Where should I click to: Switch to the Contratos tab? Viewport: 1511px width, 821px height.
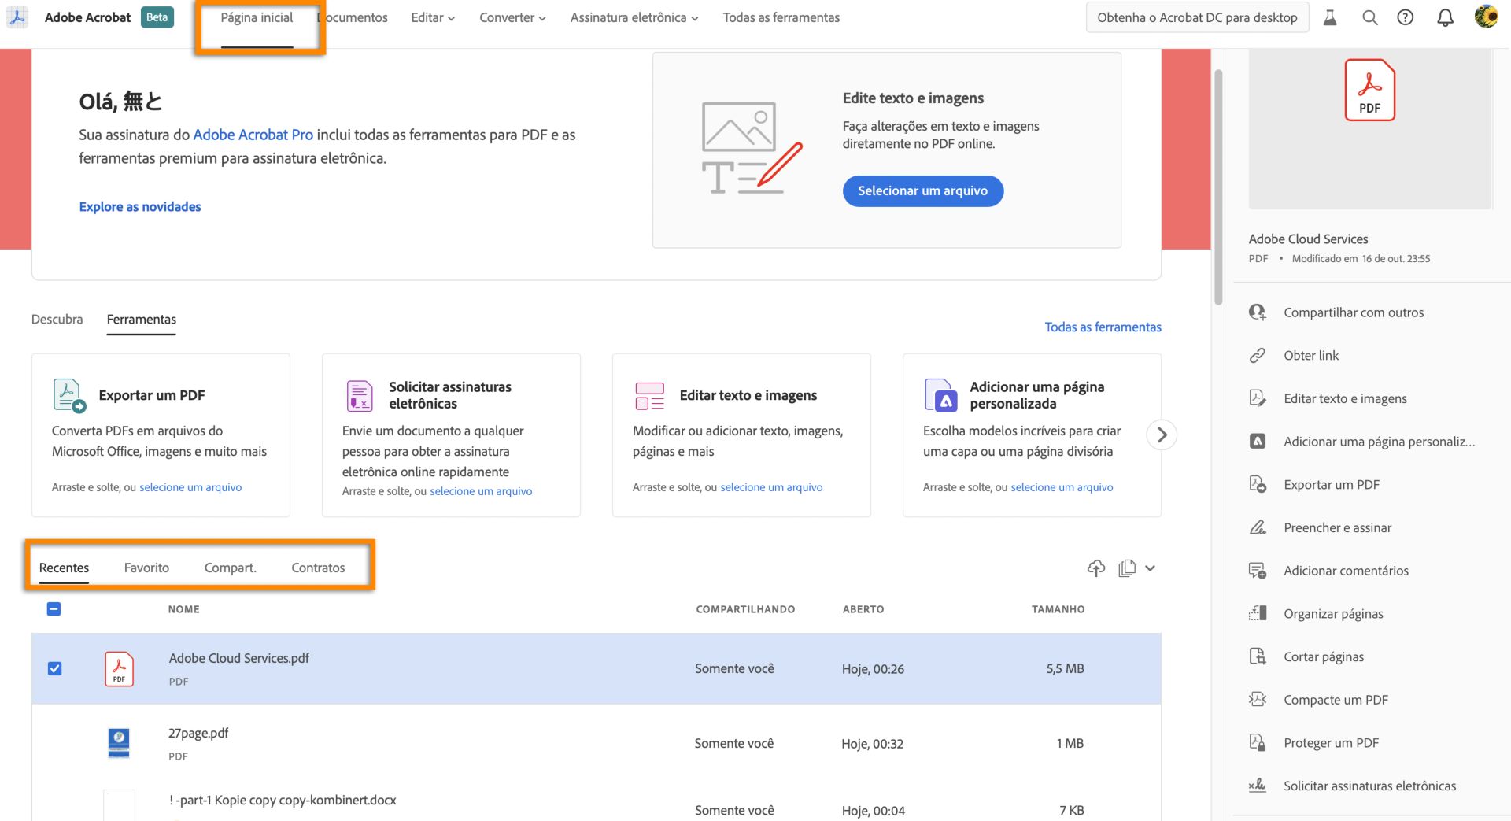click(318, 568)
